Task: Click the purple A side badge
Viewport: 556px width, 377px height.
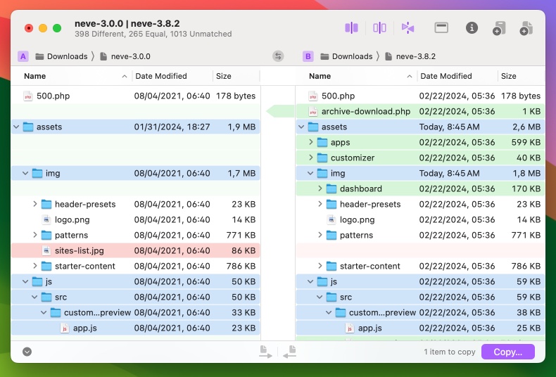Action: coord(23,56)
